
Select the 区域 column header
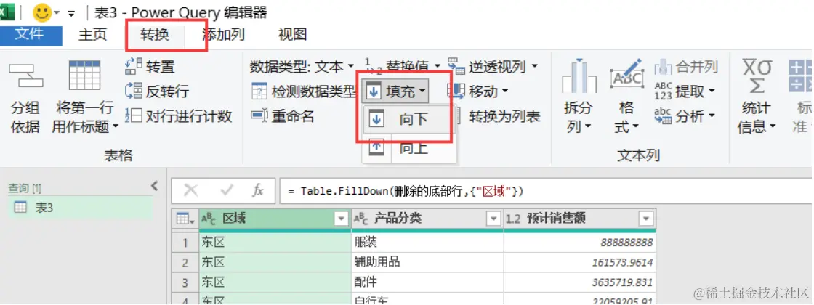point(275,219)
